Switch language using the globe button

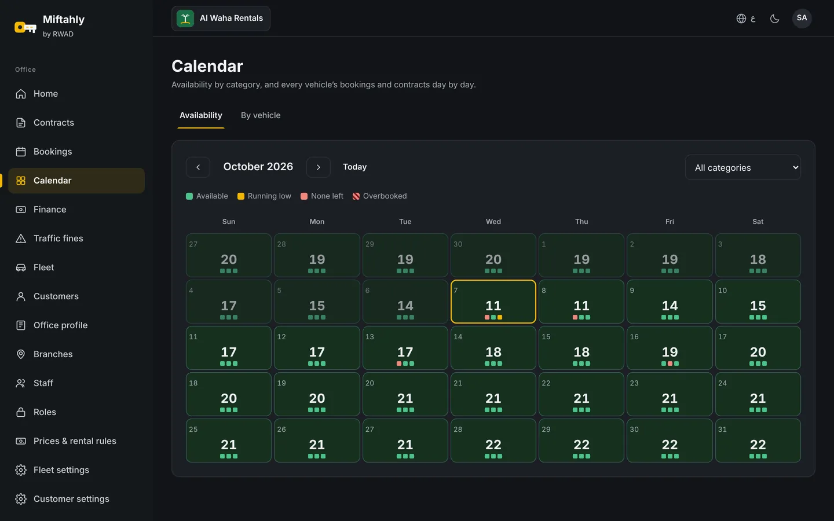tap(746, 19)
